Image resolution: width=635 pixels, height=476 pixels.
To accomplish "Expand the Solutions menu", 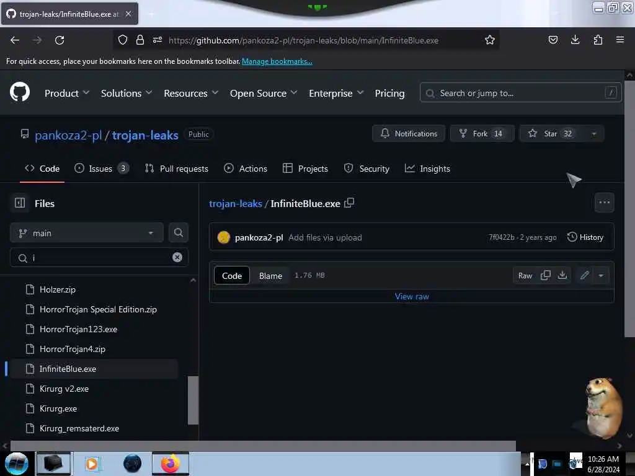I will (x=127, y=93).
